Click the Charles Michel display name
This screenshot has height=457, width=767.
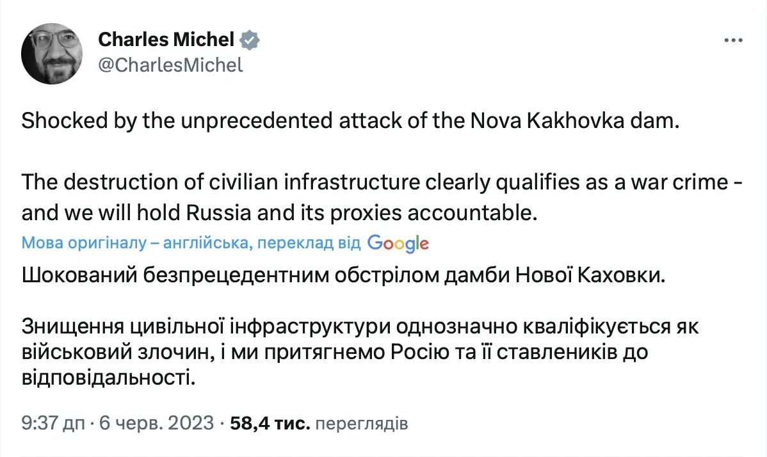click(x=166, y=41)
